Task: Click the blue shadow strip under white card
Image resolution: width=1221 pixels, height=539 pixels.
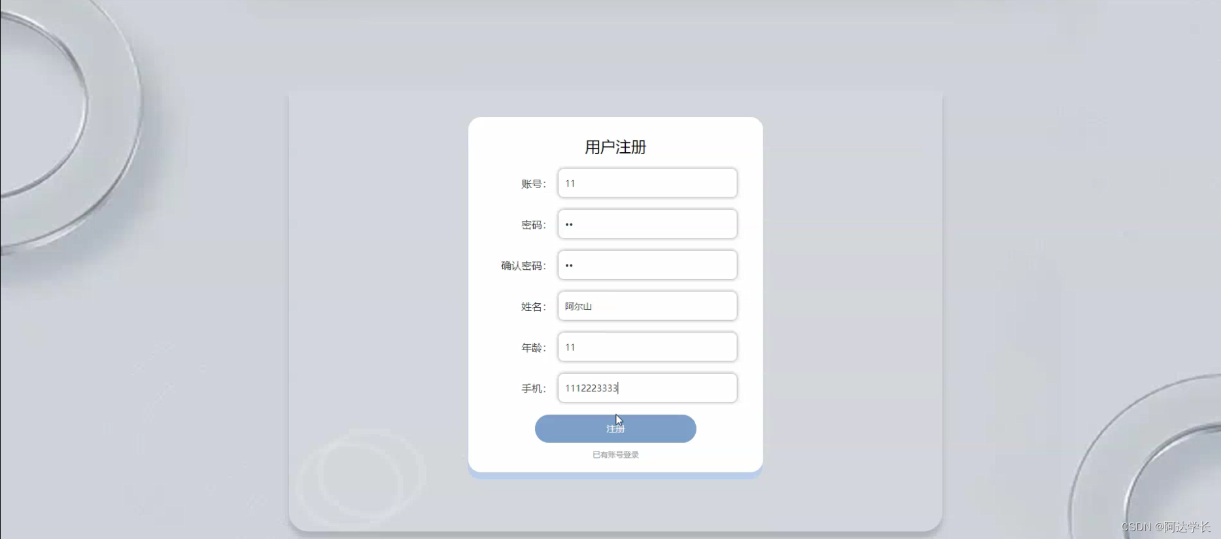Action: pyautogui.click(x=615, y=475)
